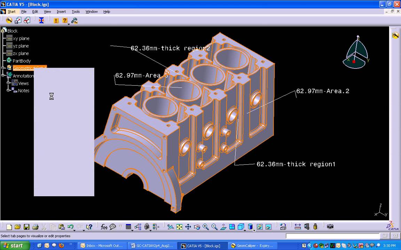Open the Window menu

[x=92, y=12]
